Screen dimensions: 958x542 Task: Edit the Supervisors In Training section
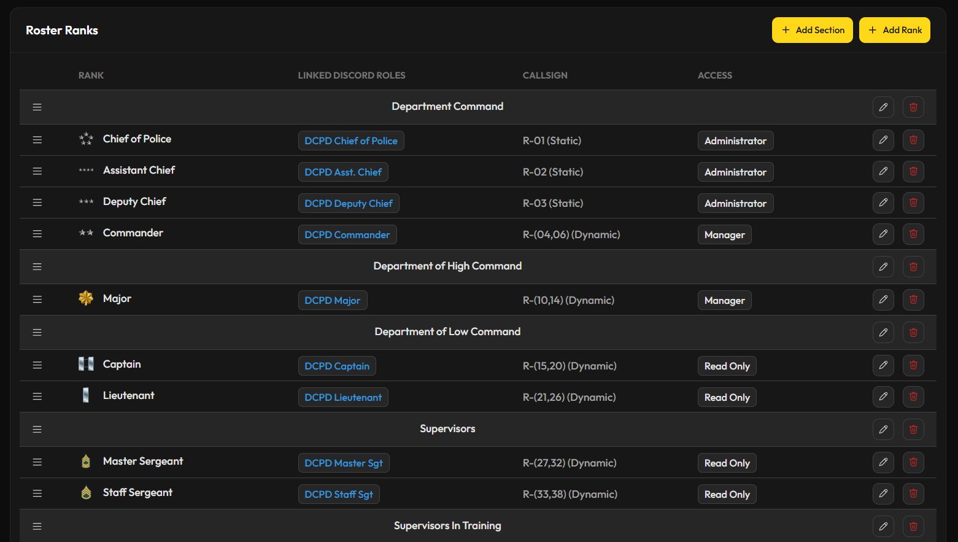coord(883,526)
